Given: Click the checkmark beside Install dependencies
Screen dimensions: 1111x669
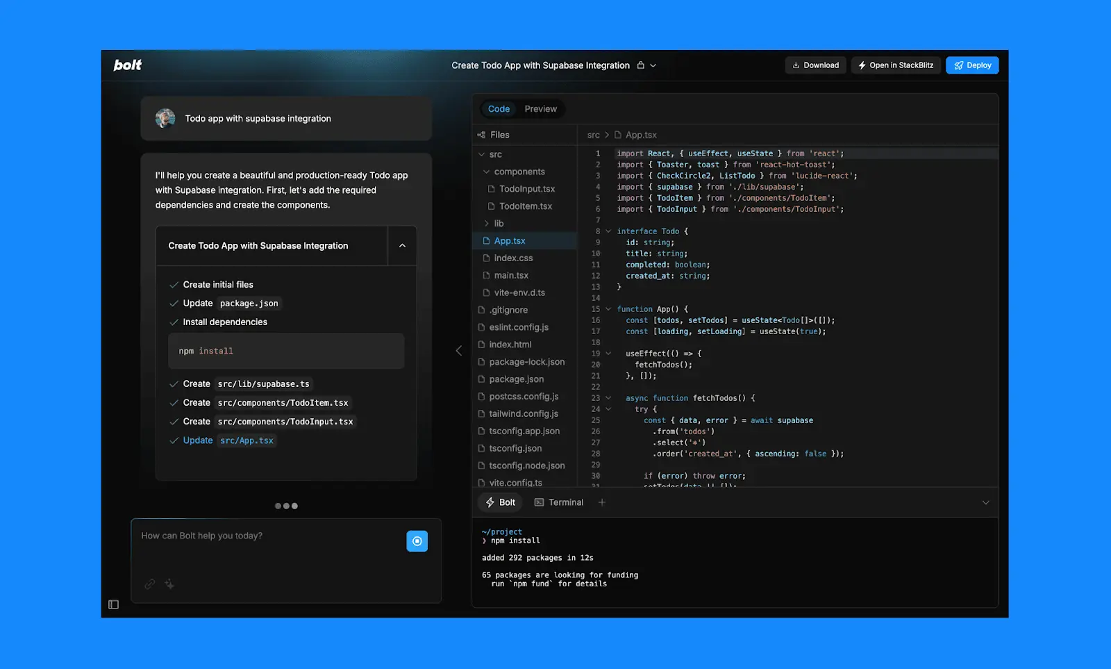Looking at the screenshot, I should 173,322.
